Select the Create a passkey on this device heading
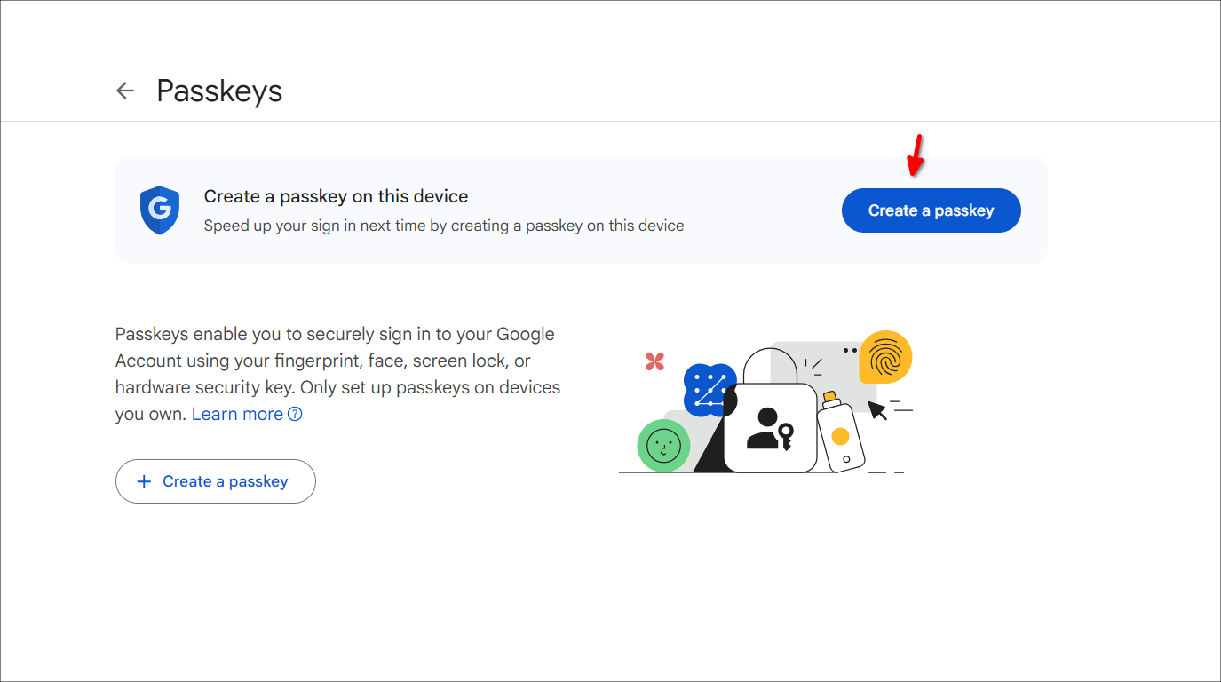The width and height of the screenshot is (1221, 682). pyautogui.click(x=336, y=195)
